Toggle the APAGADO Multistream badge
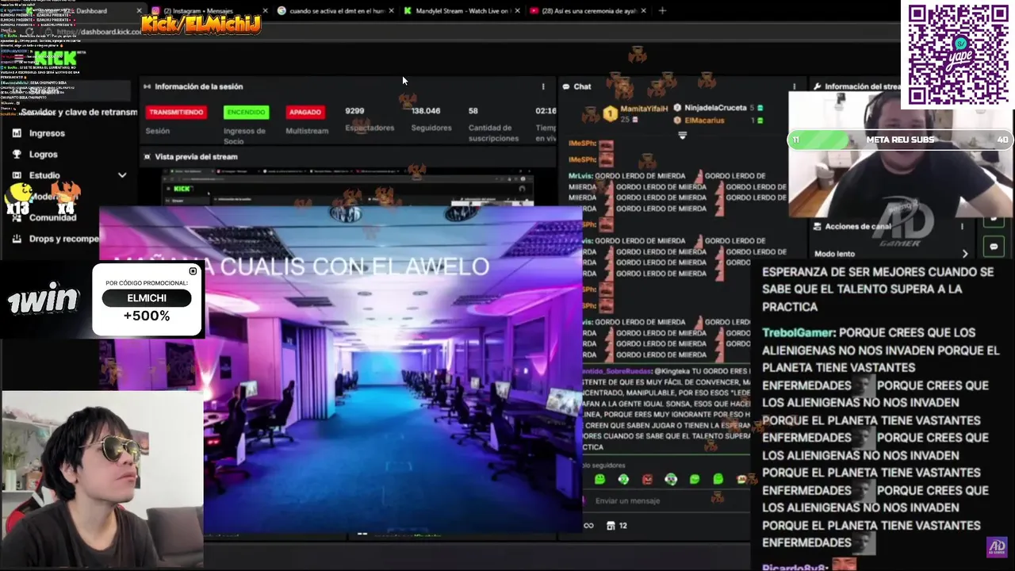Viewport: 1015px width, 571px height. click(x=304, y=112)
